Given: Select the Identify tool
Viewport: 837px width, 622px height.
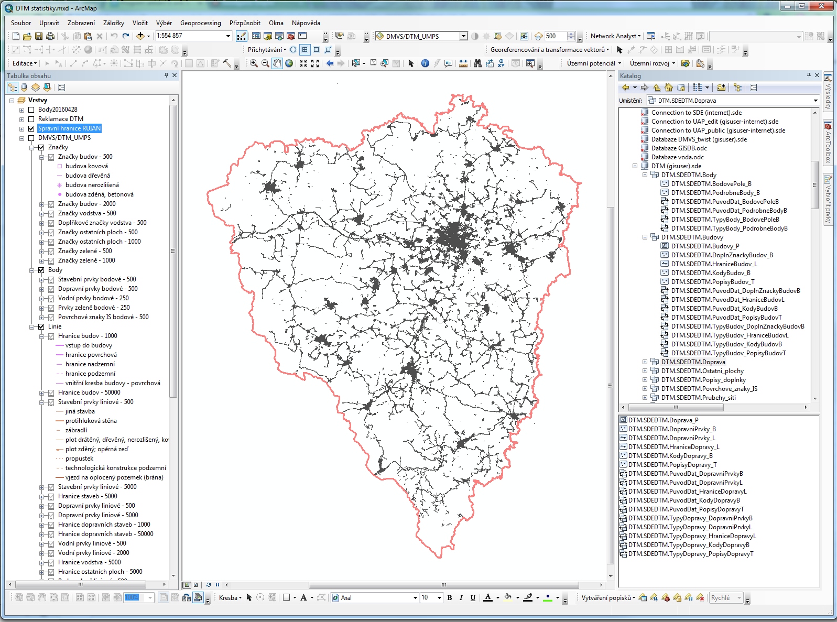Looking at the screenshot, I should pos(425,63).
